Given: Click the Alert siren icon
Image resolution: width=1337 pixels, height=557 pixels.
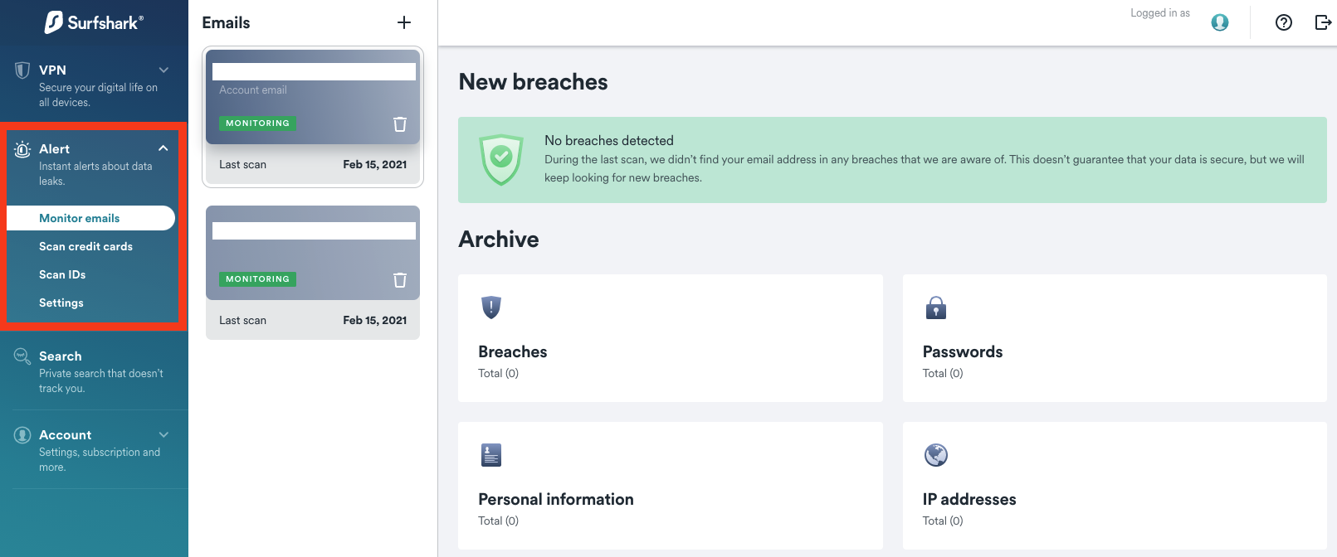Looking at the screenshot, I should click(22, 149).
